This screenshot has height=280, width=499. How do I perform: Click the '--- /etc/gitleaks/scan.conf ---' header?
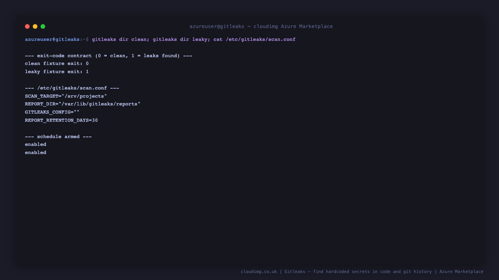(x=72, y=88)
